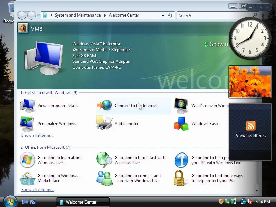Click the Back navigation button

[x=22, y=15]
